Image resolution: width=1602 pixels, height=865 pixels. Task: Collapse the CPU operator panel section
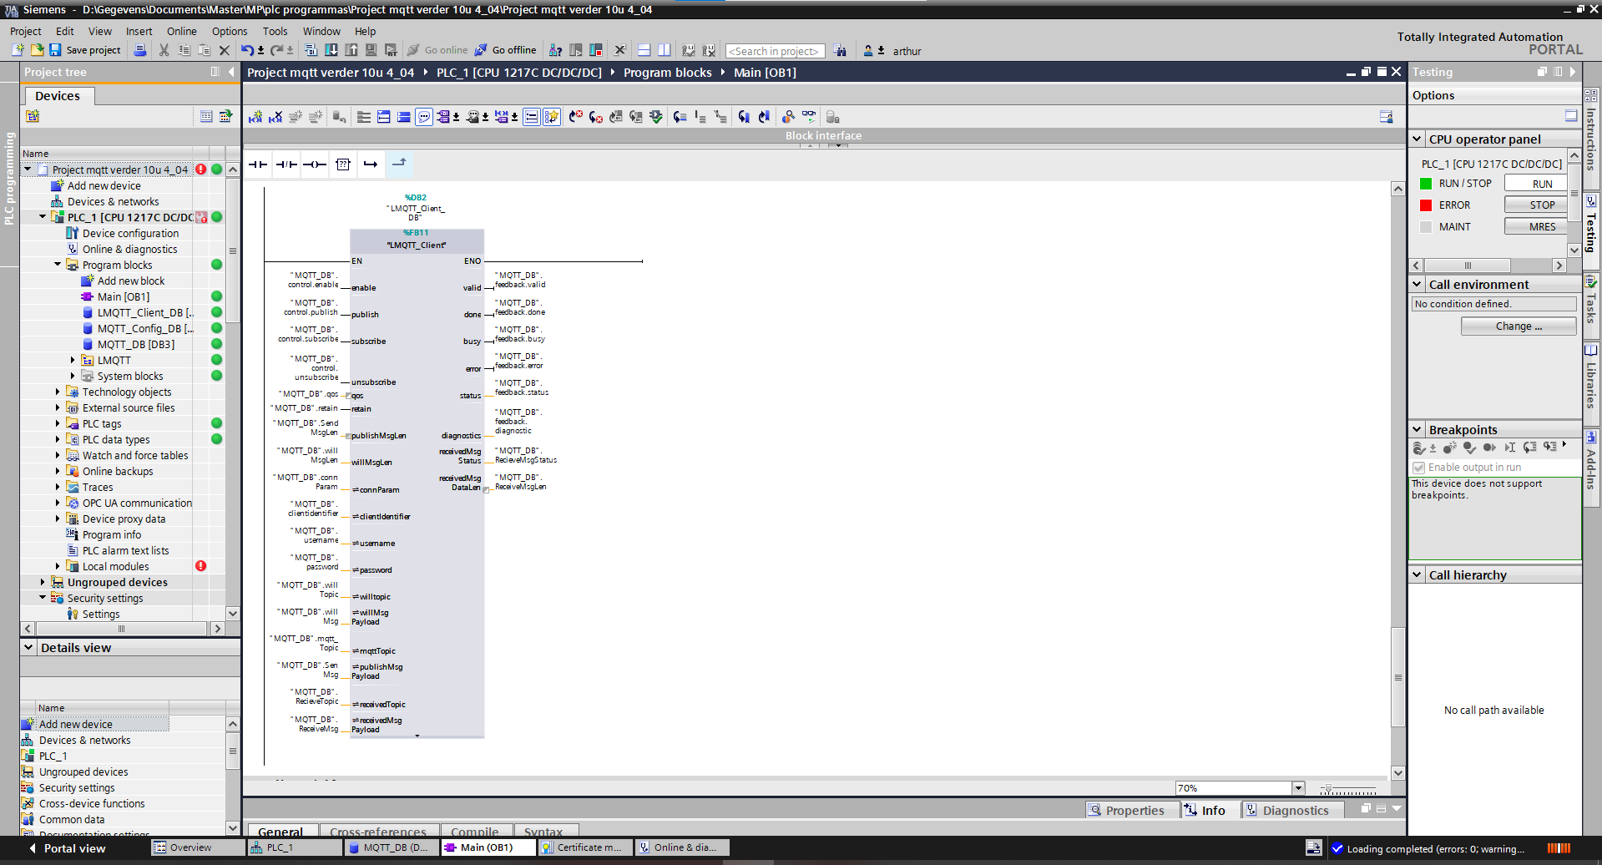tap(1417, 139)
